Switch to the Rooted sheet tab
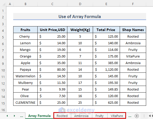The height and width of the screenshot is (119, 153). [x=62, y=116]
